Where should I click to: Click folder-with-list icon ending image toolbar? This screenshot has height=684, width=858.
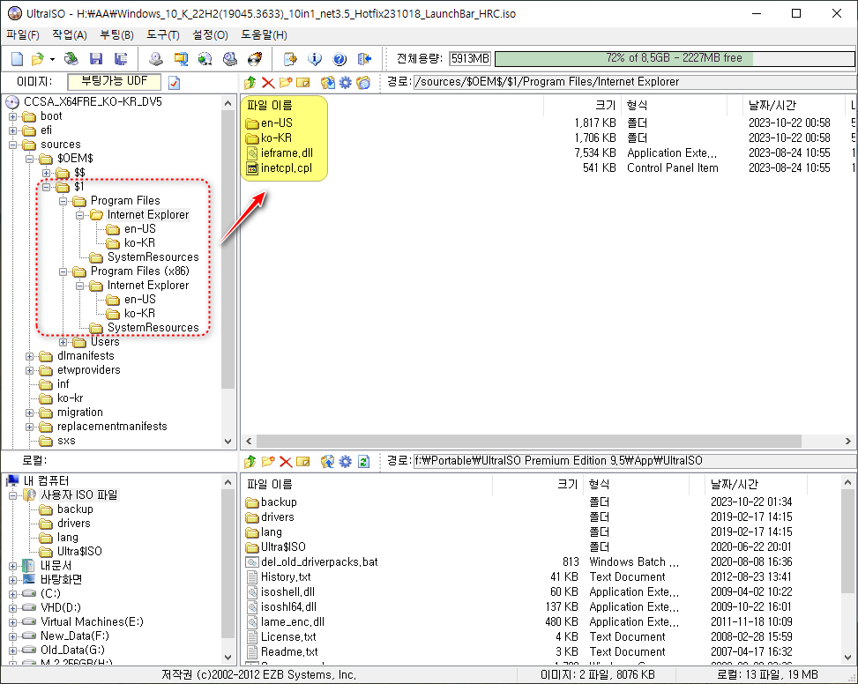pos(363,83)
